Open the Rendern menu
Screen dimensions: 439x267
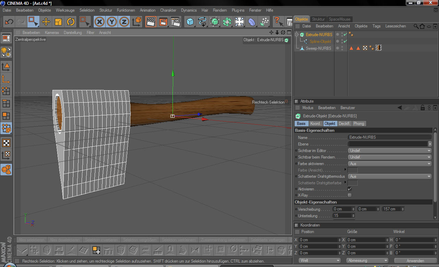[219, 10]
